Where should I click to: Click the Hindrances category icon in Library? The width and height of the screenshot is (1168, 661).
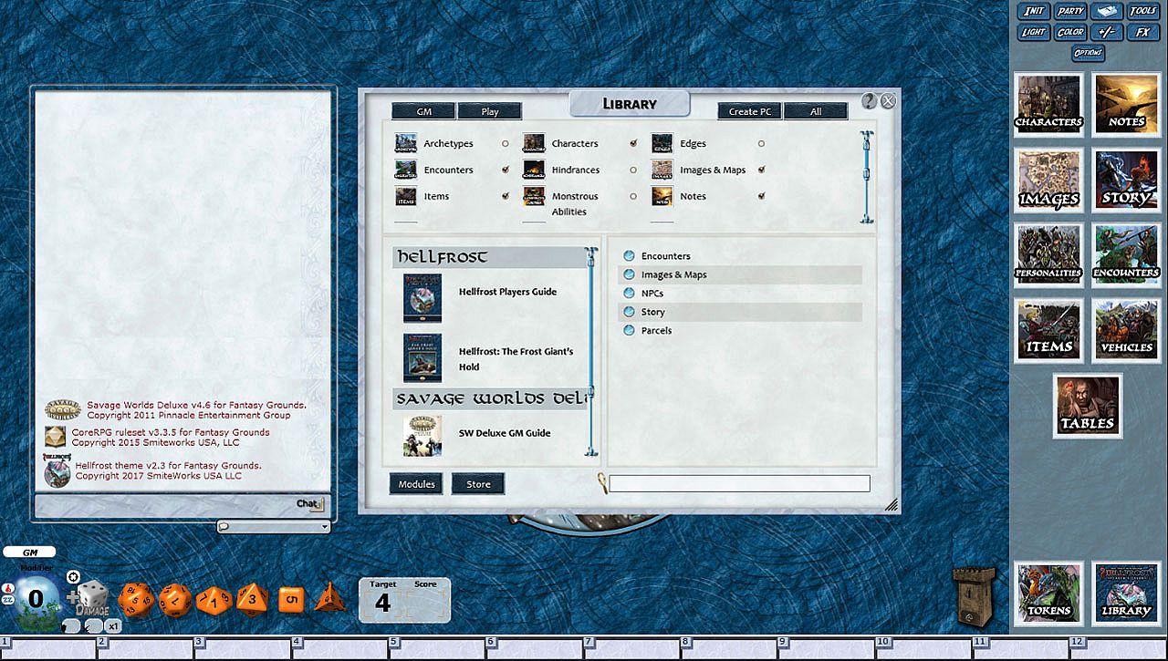point(534,170)
